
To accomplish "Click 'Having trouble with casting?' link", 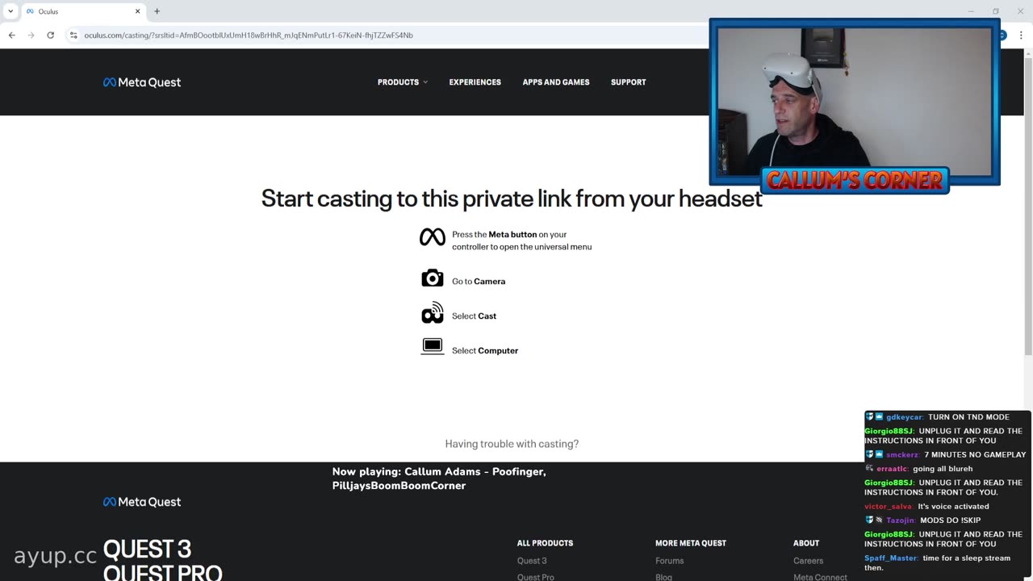I will tap(512, 444).
